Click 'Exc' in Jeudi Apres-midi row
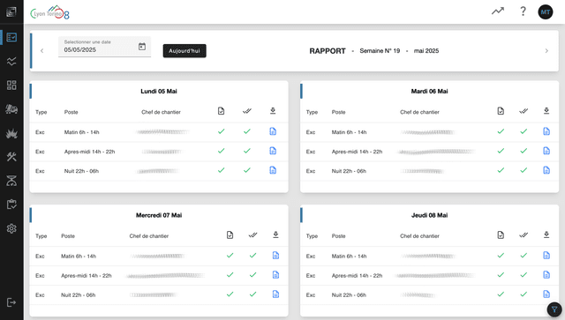Screen dimensions: 565x320 click(x=311, y=276)
